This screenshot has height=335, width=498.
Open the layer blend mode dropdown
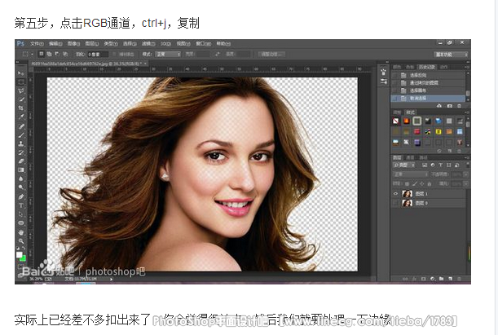(x=411, y=174)
